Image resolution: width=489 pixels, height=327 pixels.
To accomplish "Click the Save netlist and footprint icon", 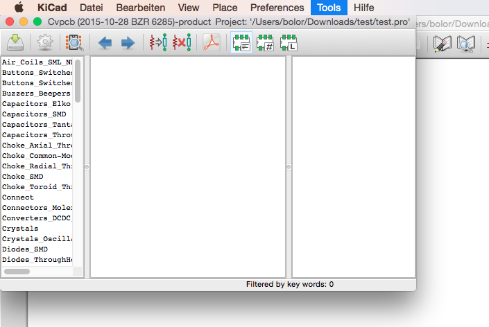I will pos(15,42).
